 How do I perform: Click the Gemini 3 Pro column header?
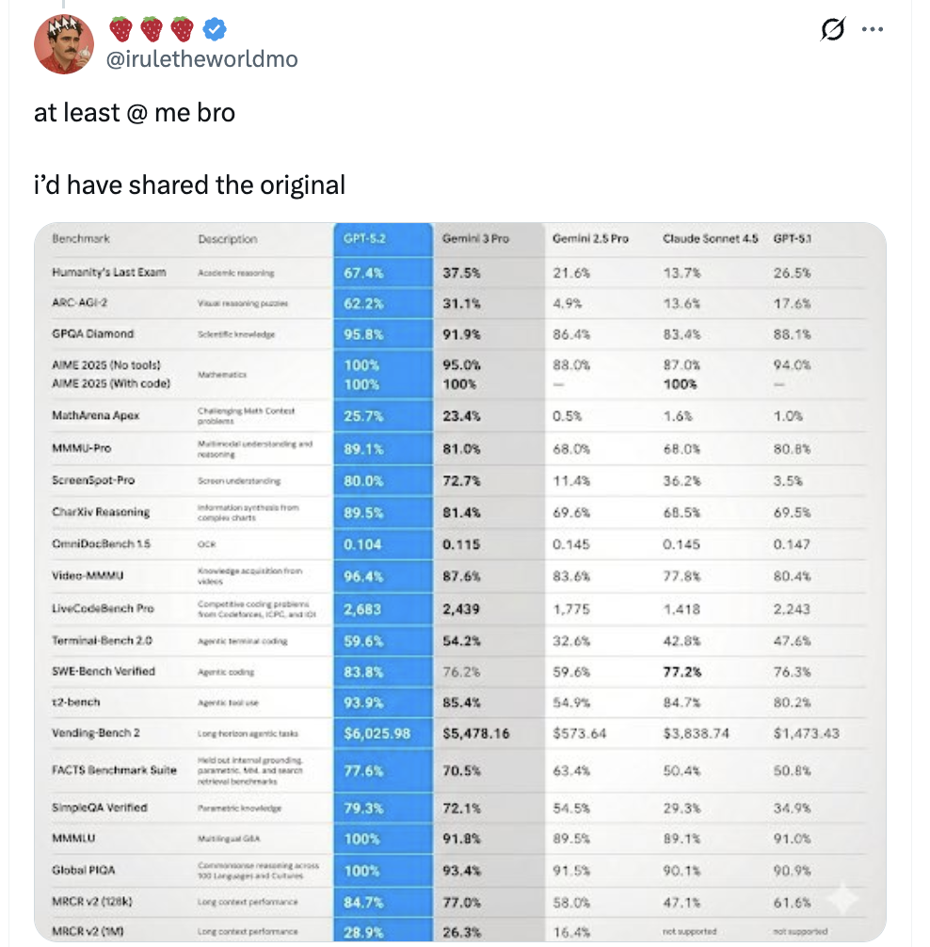474,239
